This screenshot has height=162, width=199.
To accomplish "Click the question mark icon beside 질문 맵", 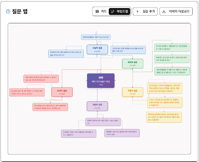I will (x=8, y=11).
